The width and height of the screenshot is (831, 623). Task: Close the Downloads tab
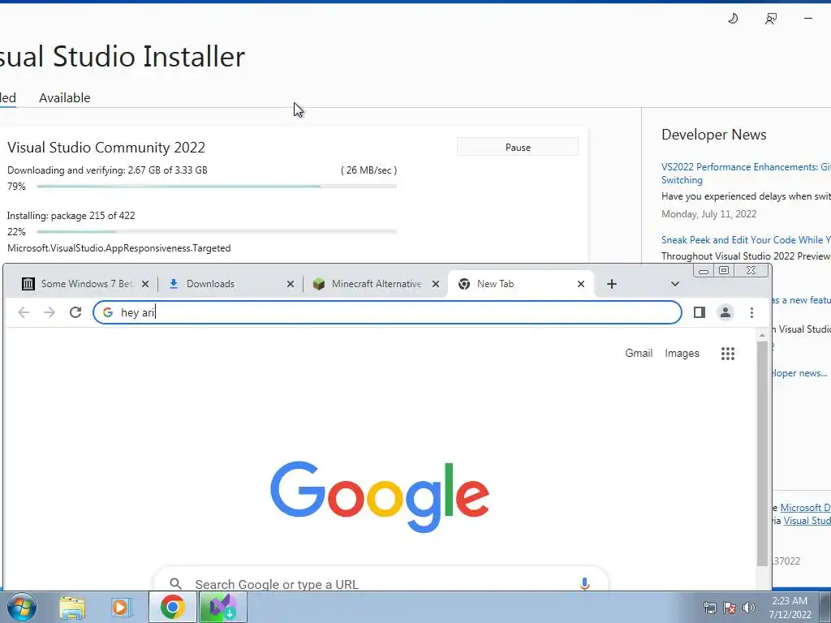pyautogui.click(x=291, y=284)
